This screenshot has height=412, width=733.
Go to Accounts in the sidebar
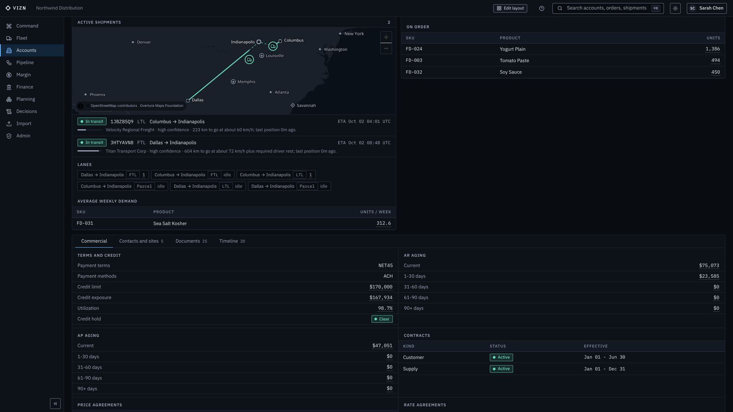pos(32,50)
